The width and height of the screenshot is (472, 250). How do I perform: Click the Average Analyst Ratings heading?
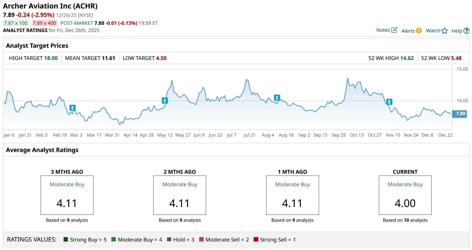click(x=42, y=150)
